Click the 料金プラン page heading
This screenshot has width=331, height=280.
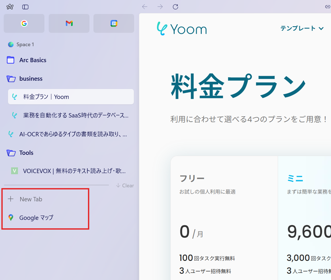pyautogui.click(x=238, y=86)
